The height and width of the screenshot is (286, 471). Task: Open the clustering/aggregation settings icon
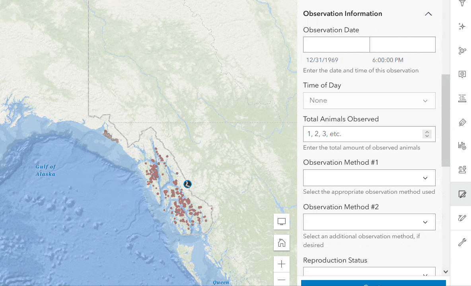click(462, 51)
